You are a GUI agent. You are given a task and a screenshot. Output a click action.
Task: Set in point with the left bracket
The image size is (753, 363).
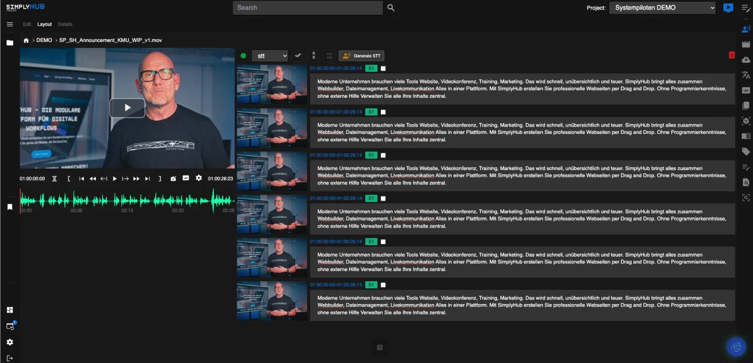[69, 179]
